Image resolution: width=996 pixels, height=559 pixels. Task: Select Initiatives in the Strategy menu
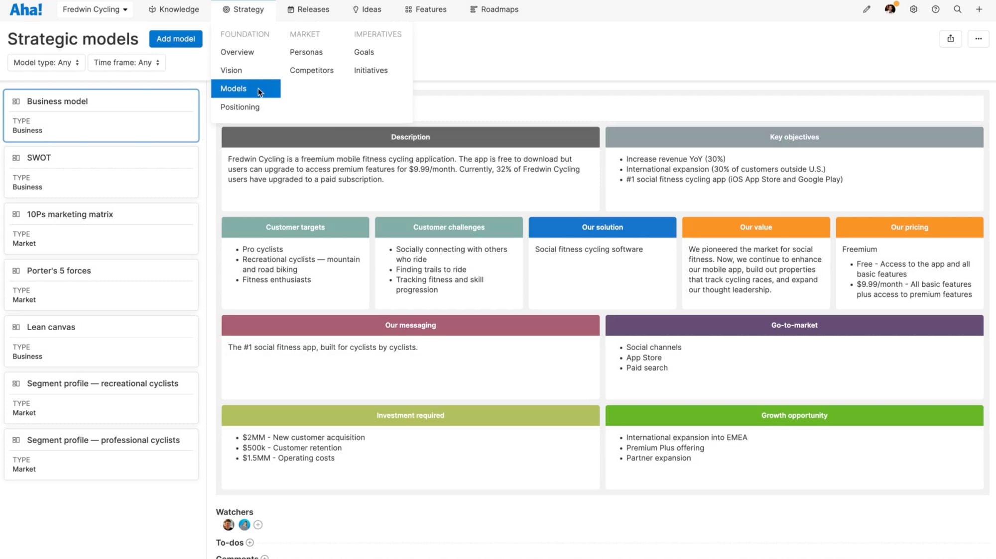[371, 71]
